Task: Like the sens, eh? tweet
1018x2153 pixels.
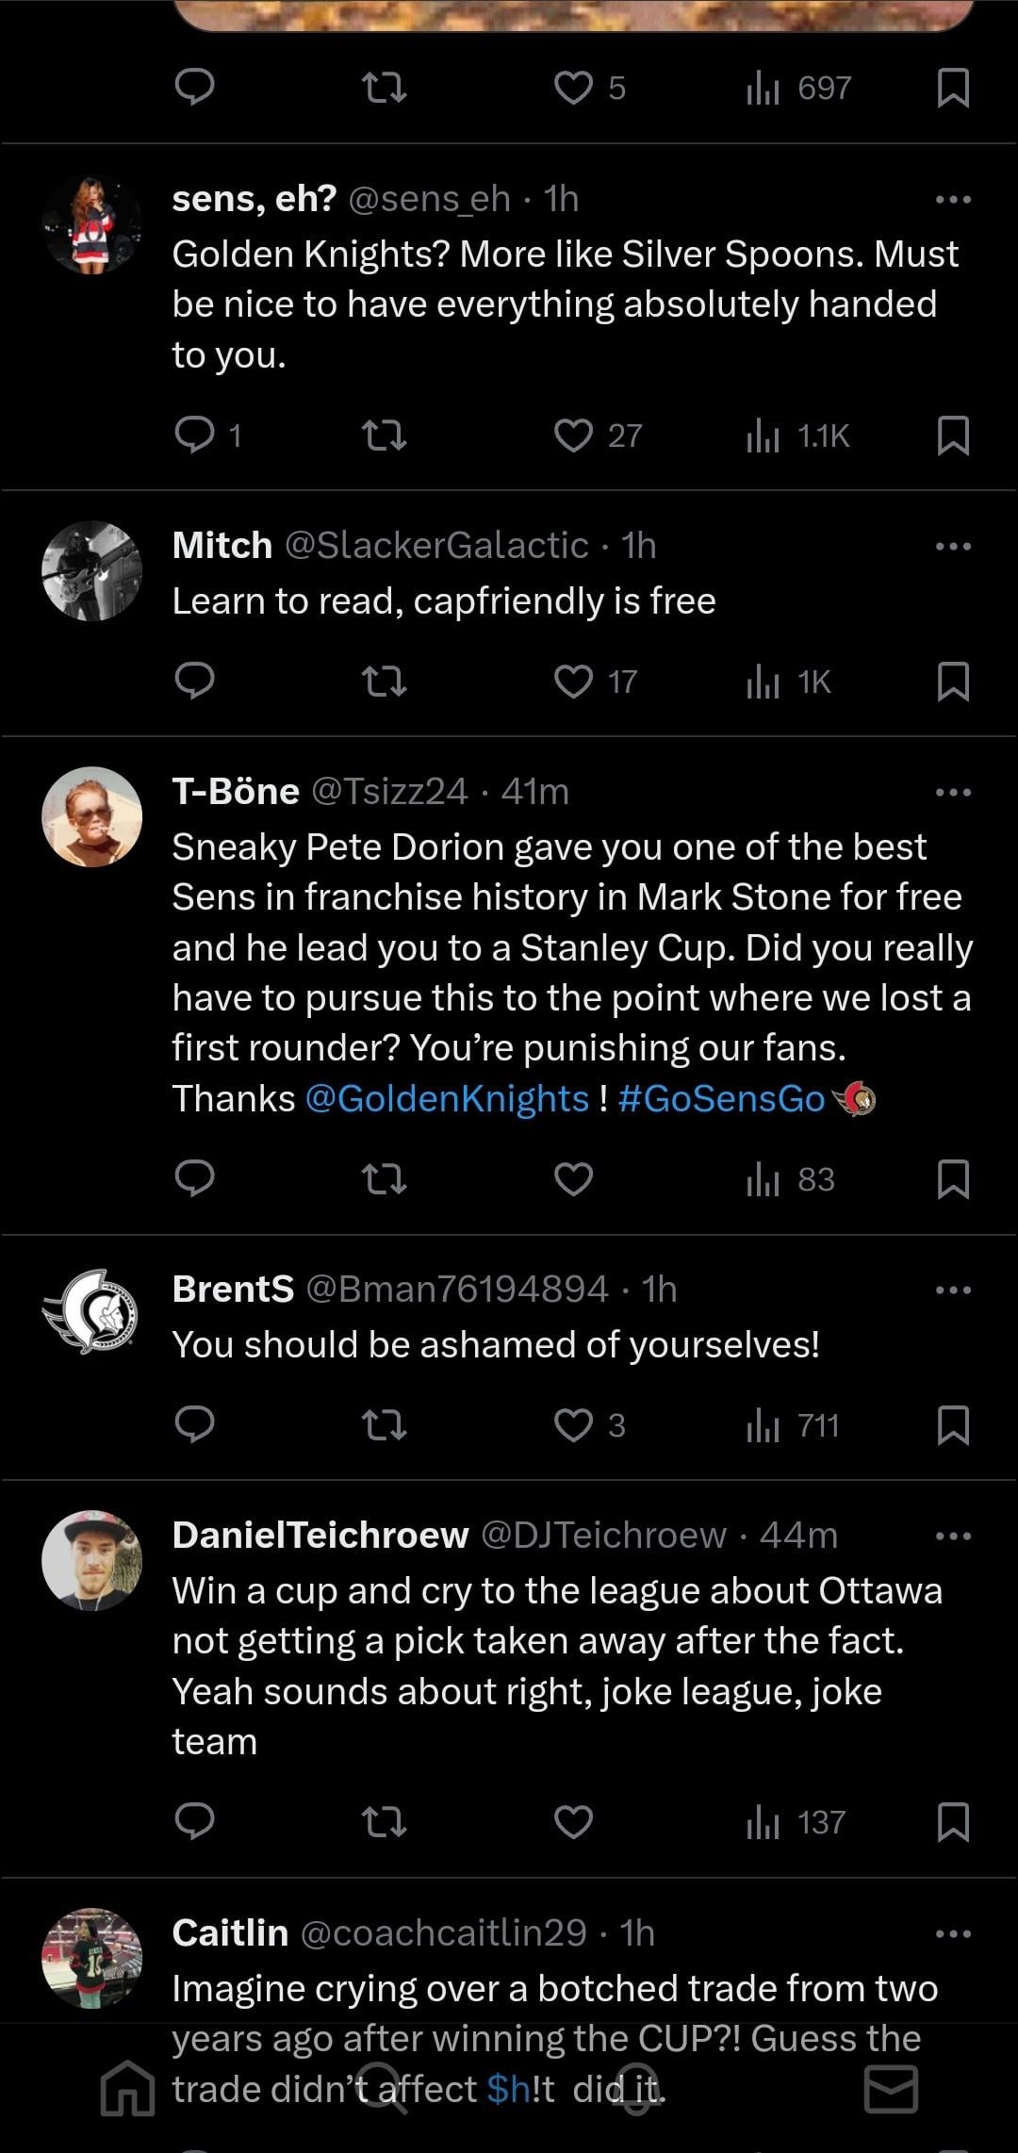Action: tap(573, 436)
